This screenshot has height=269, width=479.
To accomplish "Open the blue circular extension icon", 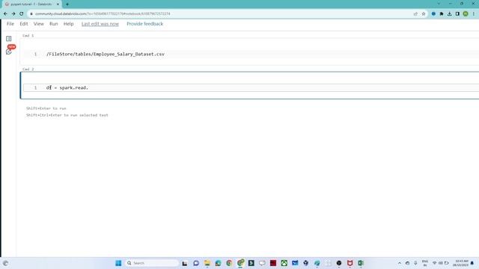I will 433,13.
